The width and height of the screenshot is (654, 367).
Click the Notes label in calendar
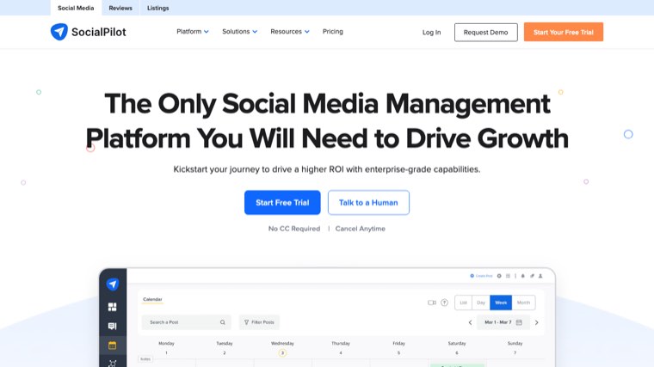coord(145,358)
